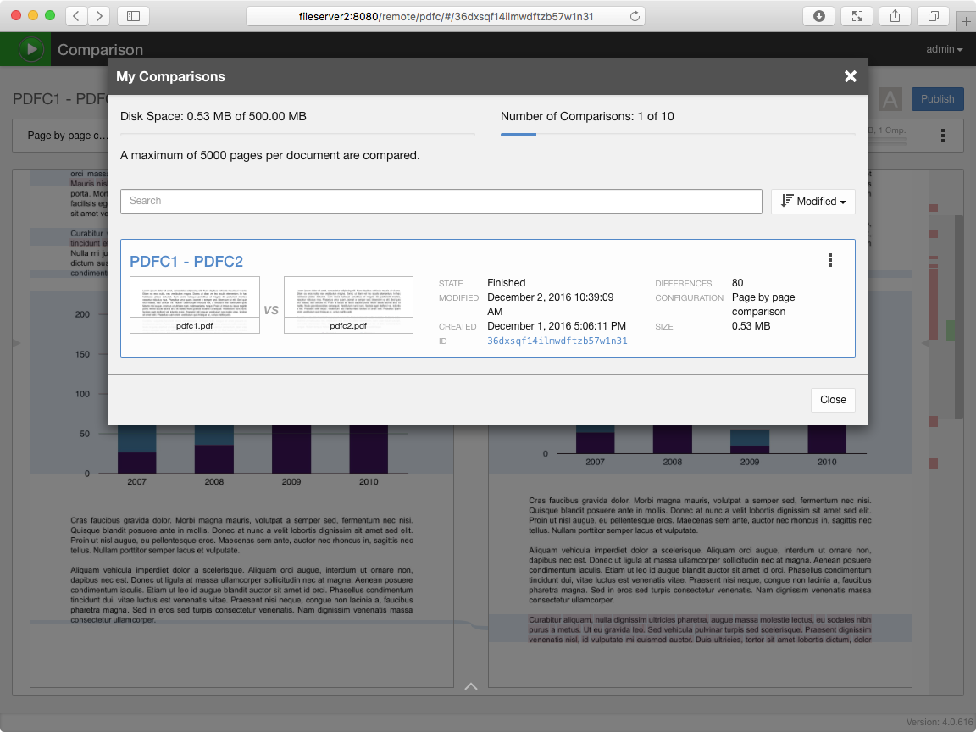Click the created date December 1, 2016
Image resolution: width=976 pixels, height=732 pixels.
click(557, 325)
